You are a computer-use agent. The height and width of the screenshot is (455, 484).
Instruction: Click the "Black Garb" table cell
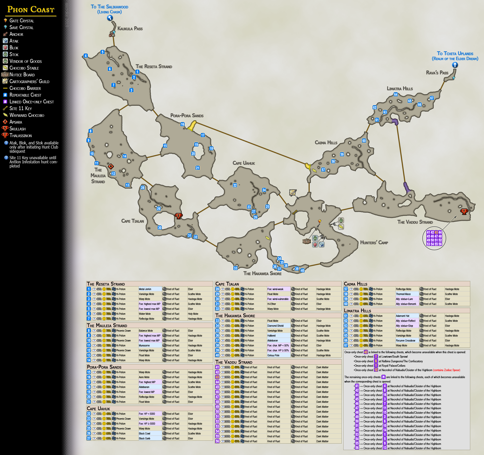150,438
